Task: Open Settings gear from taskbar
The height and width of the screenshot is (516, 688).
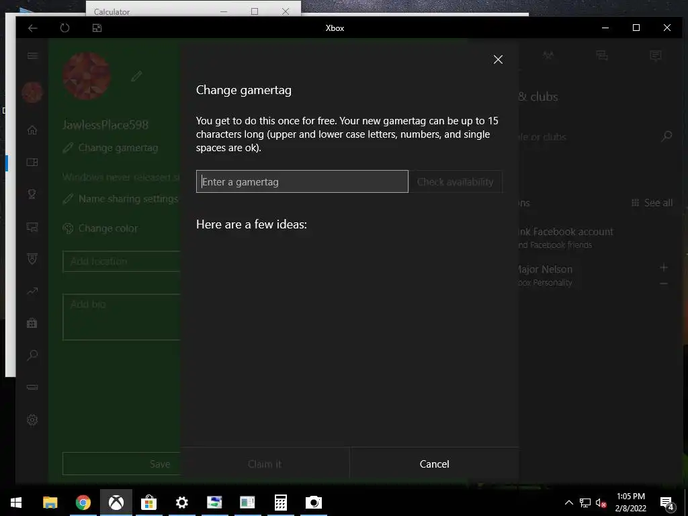Action: 181,503
